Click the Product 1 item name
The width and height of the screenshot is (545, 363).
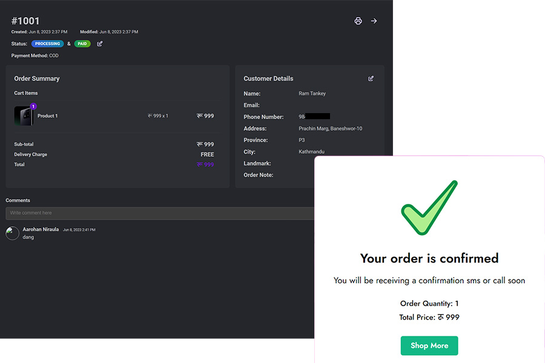pyautogui.click(x=48, y=116)
